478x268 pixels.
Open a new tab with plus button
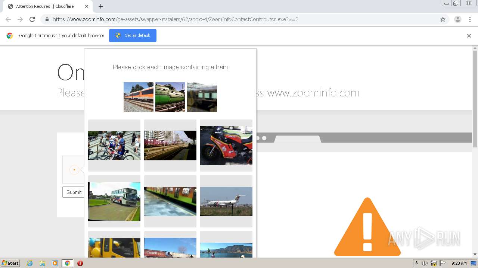(101, 6)
